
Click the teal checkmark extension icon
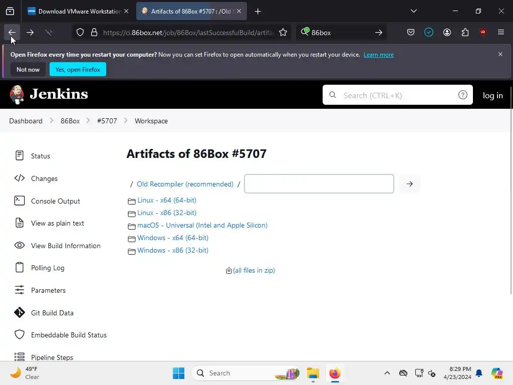pyautogui.click(x=429, y=32)
